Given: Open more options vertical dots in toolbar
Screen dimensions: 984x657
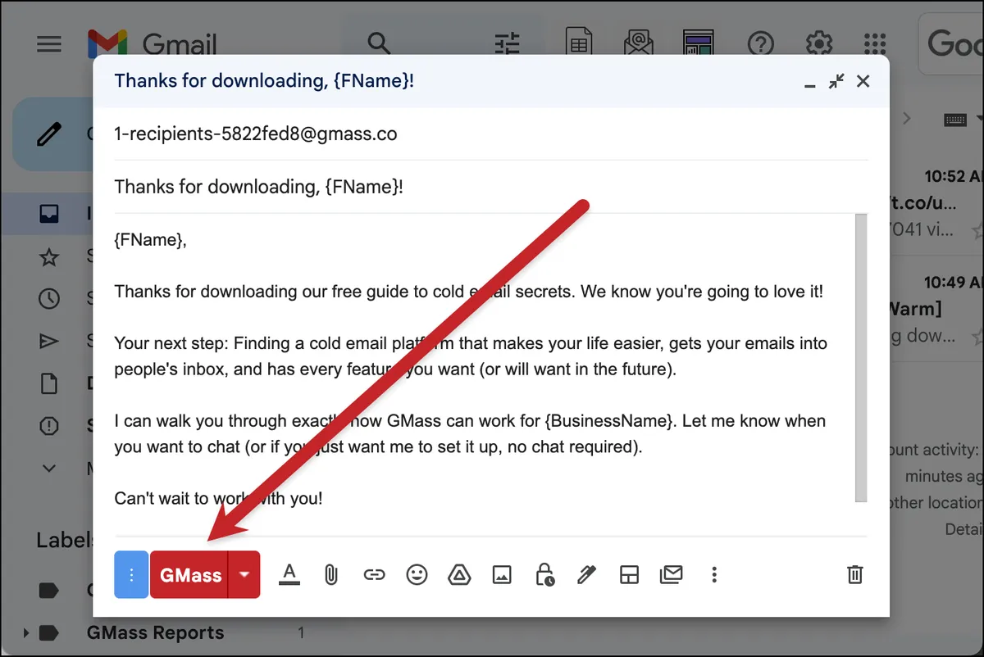Looking at the screenshot, I should pos(714,575).
